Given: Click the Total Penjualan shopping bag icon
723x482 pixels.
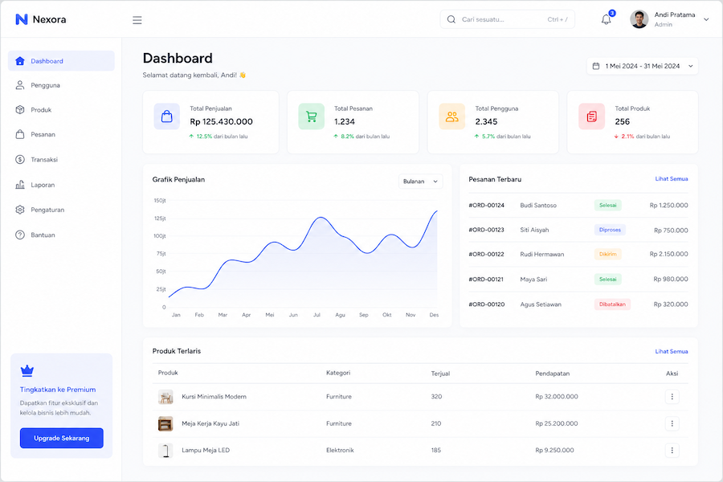Looking at the screenshot, I should pos(167,116).
